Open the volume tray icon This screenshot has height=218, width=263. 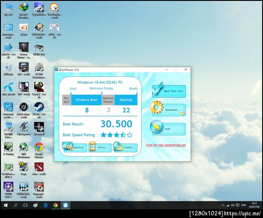pos(232,205)
